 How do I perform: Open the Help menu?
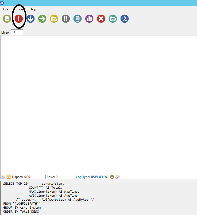33,9
